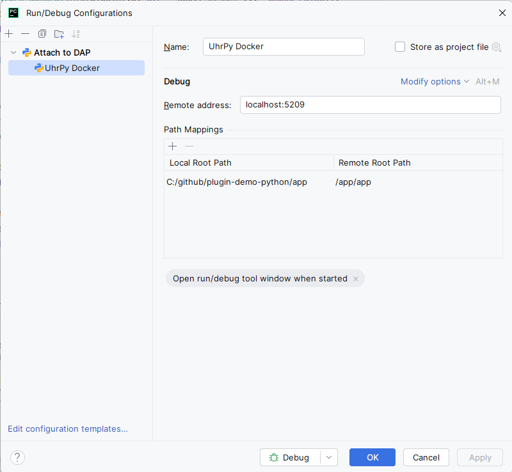This screenshot has height=472, width=512.
Task: Open the help question mark
Action: tap(17, 457)
